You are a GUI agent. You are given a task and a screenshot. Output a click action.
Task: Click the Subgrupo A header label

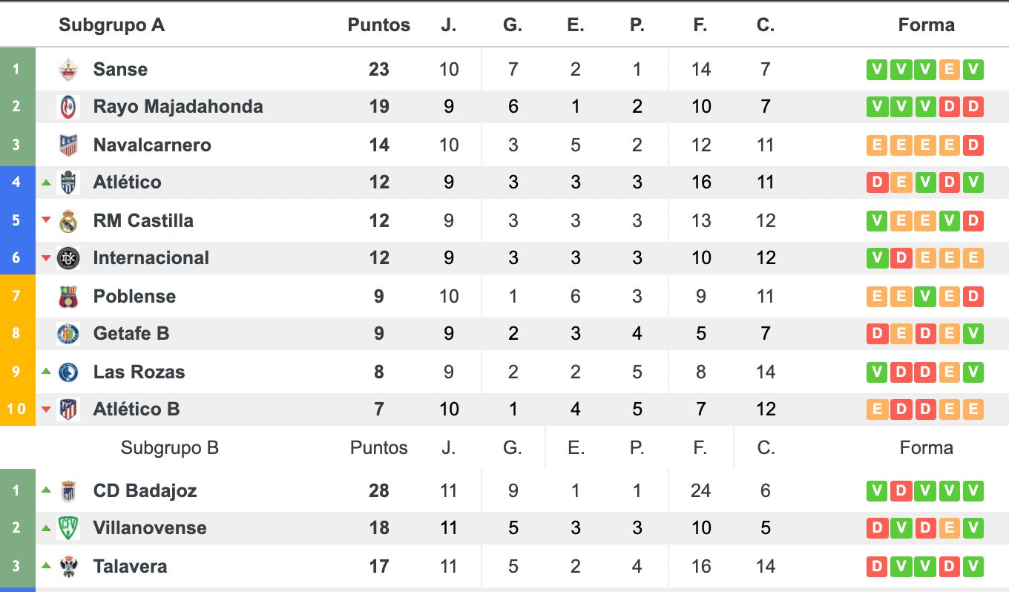click(111, 24)
